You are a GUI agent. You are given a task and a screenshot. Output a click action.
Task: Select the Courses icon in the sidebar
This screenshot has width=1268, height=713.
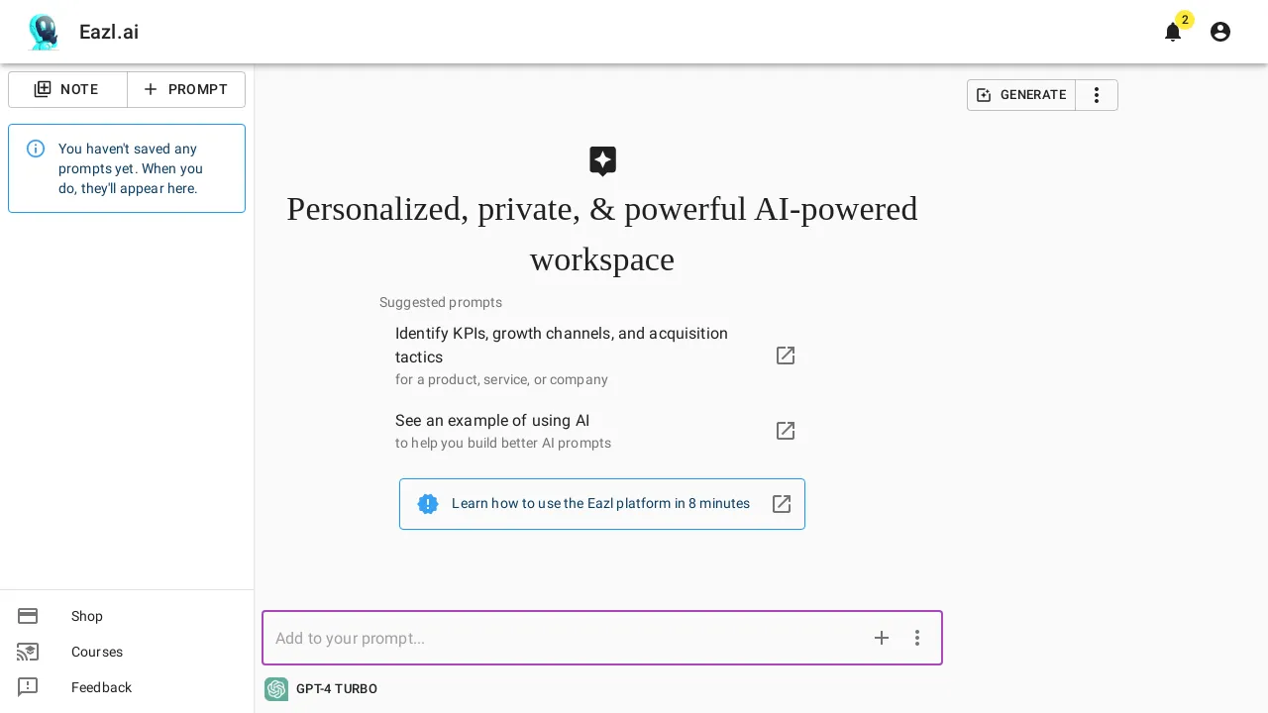pyautogui.click(x=28, y=652)
